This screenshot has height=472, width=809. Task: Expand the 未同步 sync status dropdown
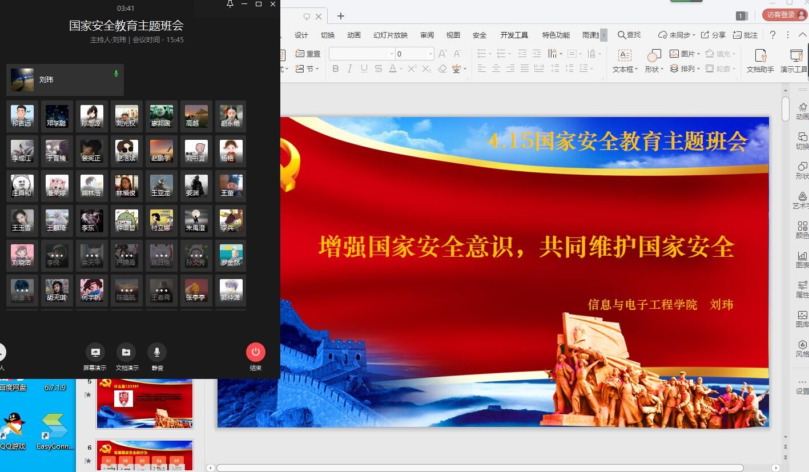(x=677, y=35)
